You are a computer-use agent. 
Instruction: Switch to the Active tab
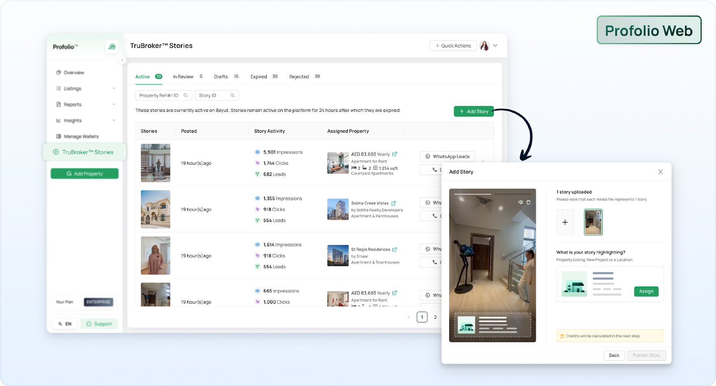pos(149,77)
